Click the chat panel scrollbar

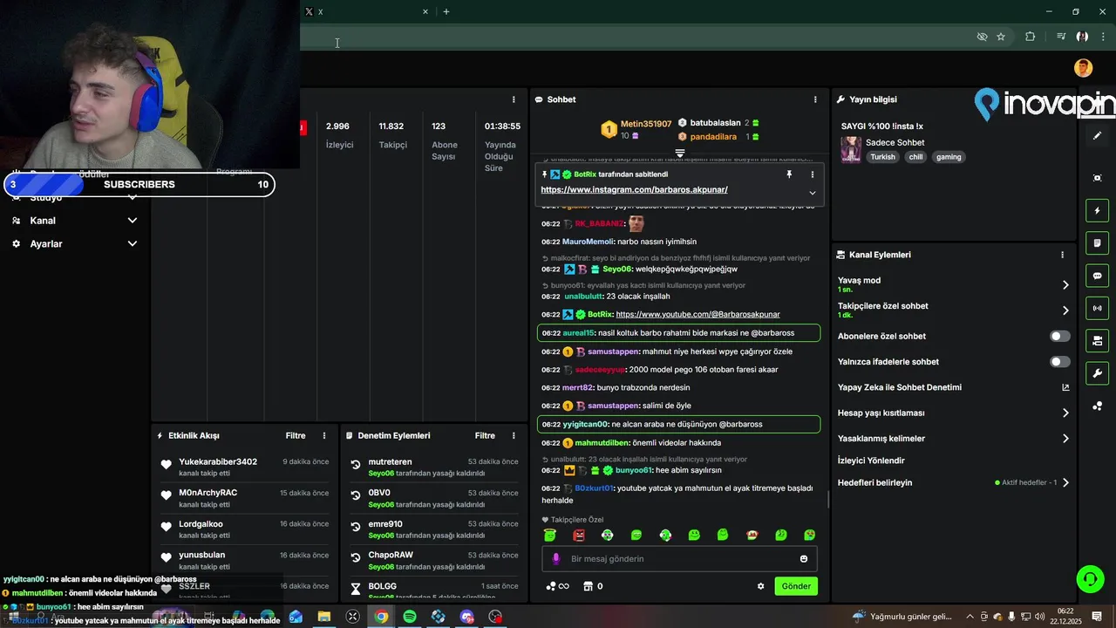828,501
